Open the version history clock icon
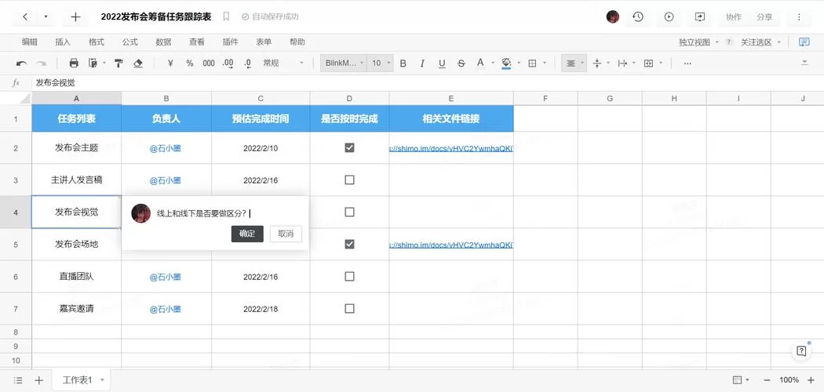 pyautogui.click(x=638, y=16)
